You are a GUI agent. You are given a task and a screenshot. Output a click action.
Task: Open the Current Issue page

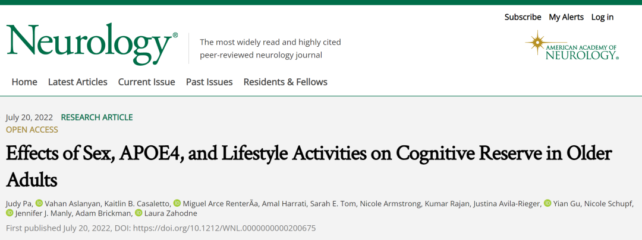click(147, 82)
